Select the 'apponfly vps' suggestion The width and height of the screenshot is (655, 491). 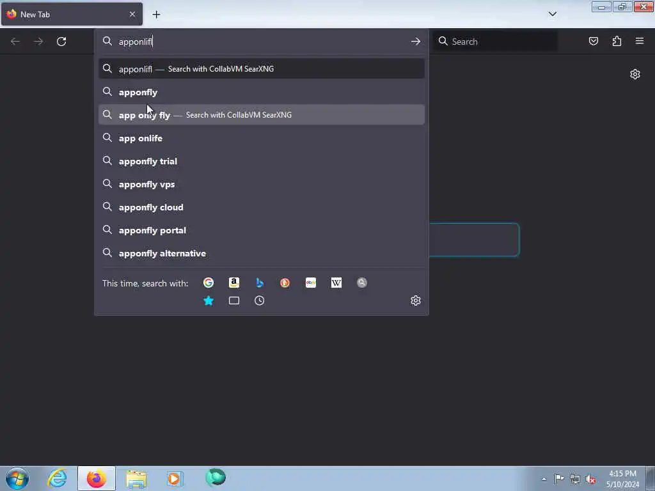(x=262, y=184)
